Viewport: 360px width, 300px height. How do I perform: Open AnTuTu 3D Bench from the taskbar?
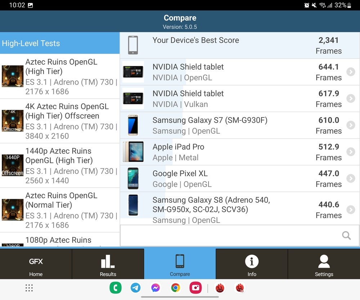coord(240,288)
